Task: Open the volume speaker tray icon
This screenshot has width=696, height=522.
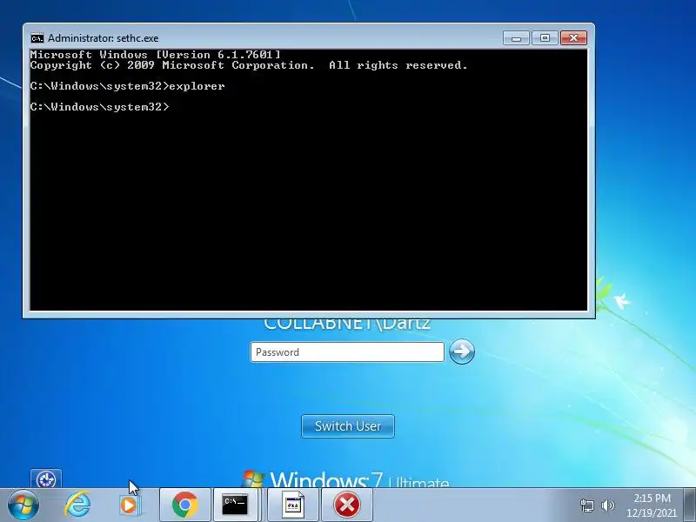Action: (x=607, y=505)
